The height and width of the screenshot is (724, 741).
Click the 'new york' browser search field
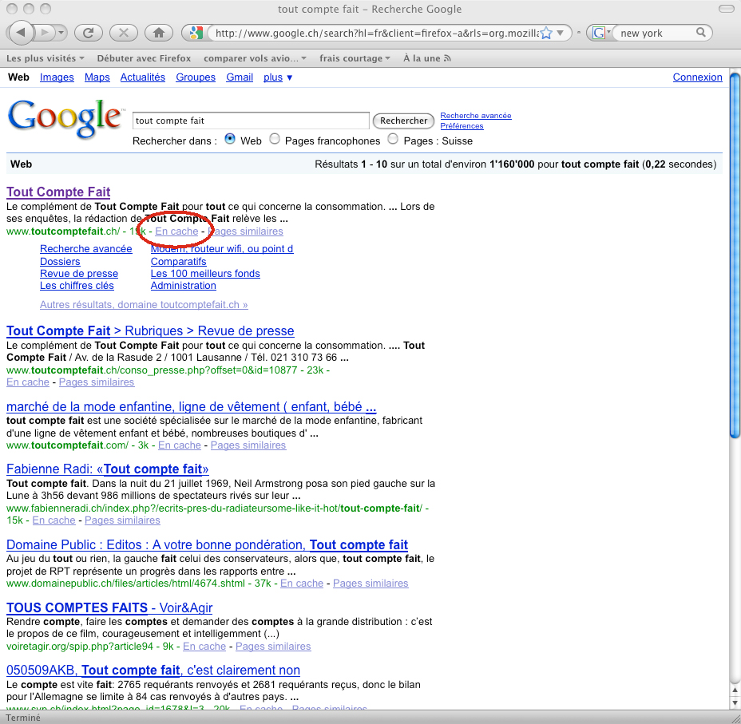point(656,33)
